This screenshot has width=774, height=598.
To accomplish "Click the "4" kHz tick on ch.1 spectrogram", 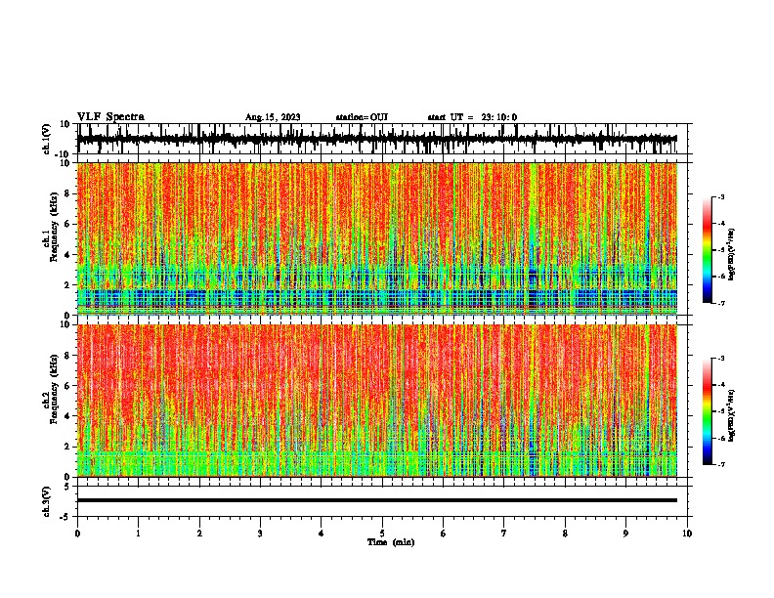I will coord(67,255).
